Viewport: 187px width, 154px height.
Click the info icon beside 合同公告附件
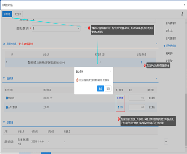tap(7, 107)
